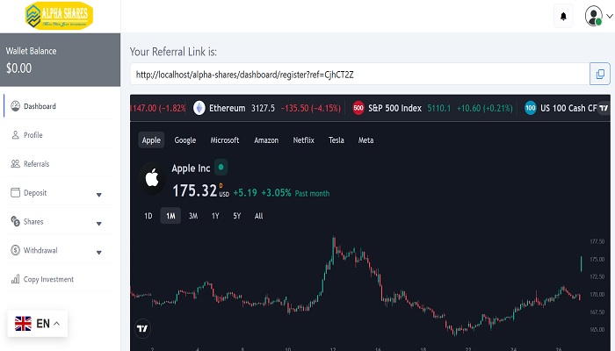Click the green market status indicator
Screen dimensions: 615x351
(221, 167)
